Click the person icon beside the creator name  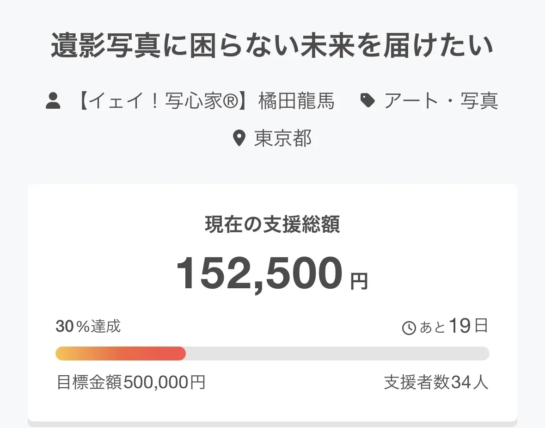53,100
